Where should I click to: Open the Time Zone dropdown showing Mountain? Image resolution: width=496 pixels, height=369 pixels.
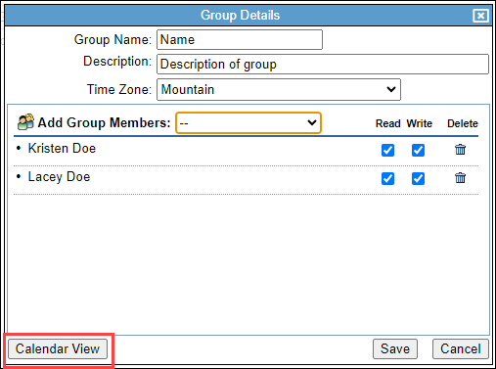coord(279,89)
